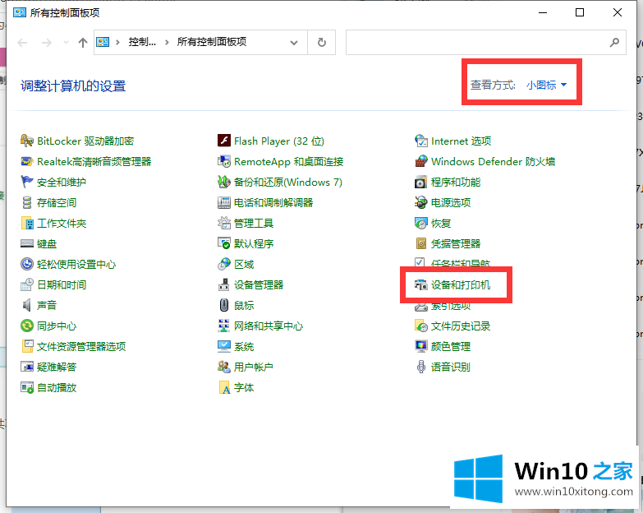643x513 pixels.
Task: Click the 疑难解答 icon
Action: pos(26,367)
